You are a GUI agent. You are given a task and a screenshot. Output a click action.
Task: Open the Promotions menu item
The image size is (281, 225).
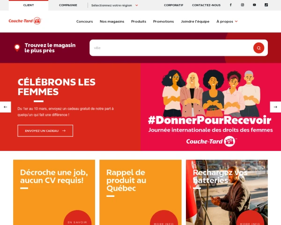pos(163,22)
